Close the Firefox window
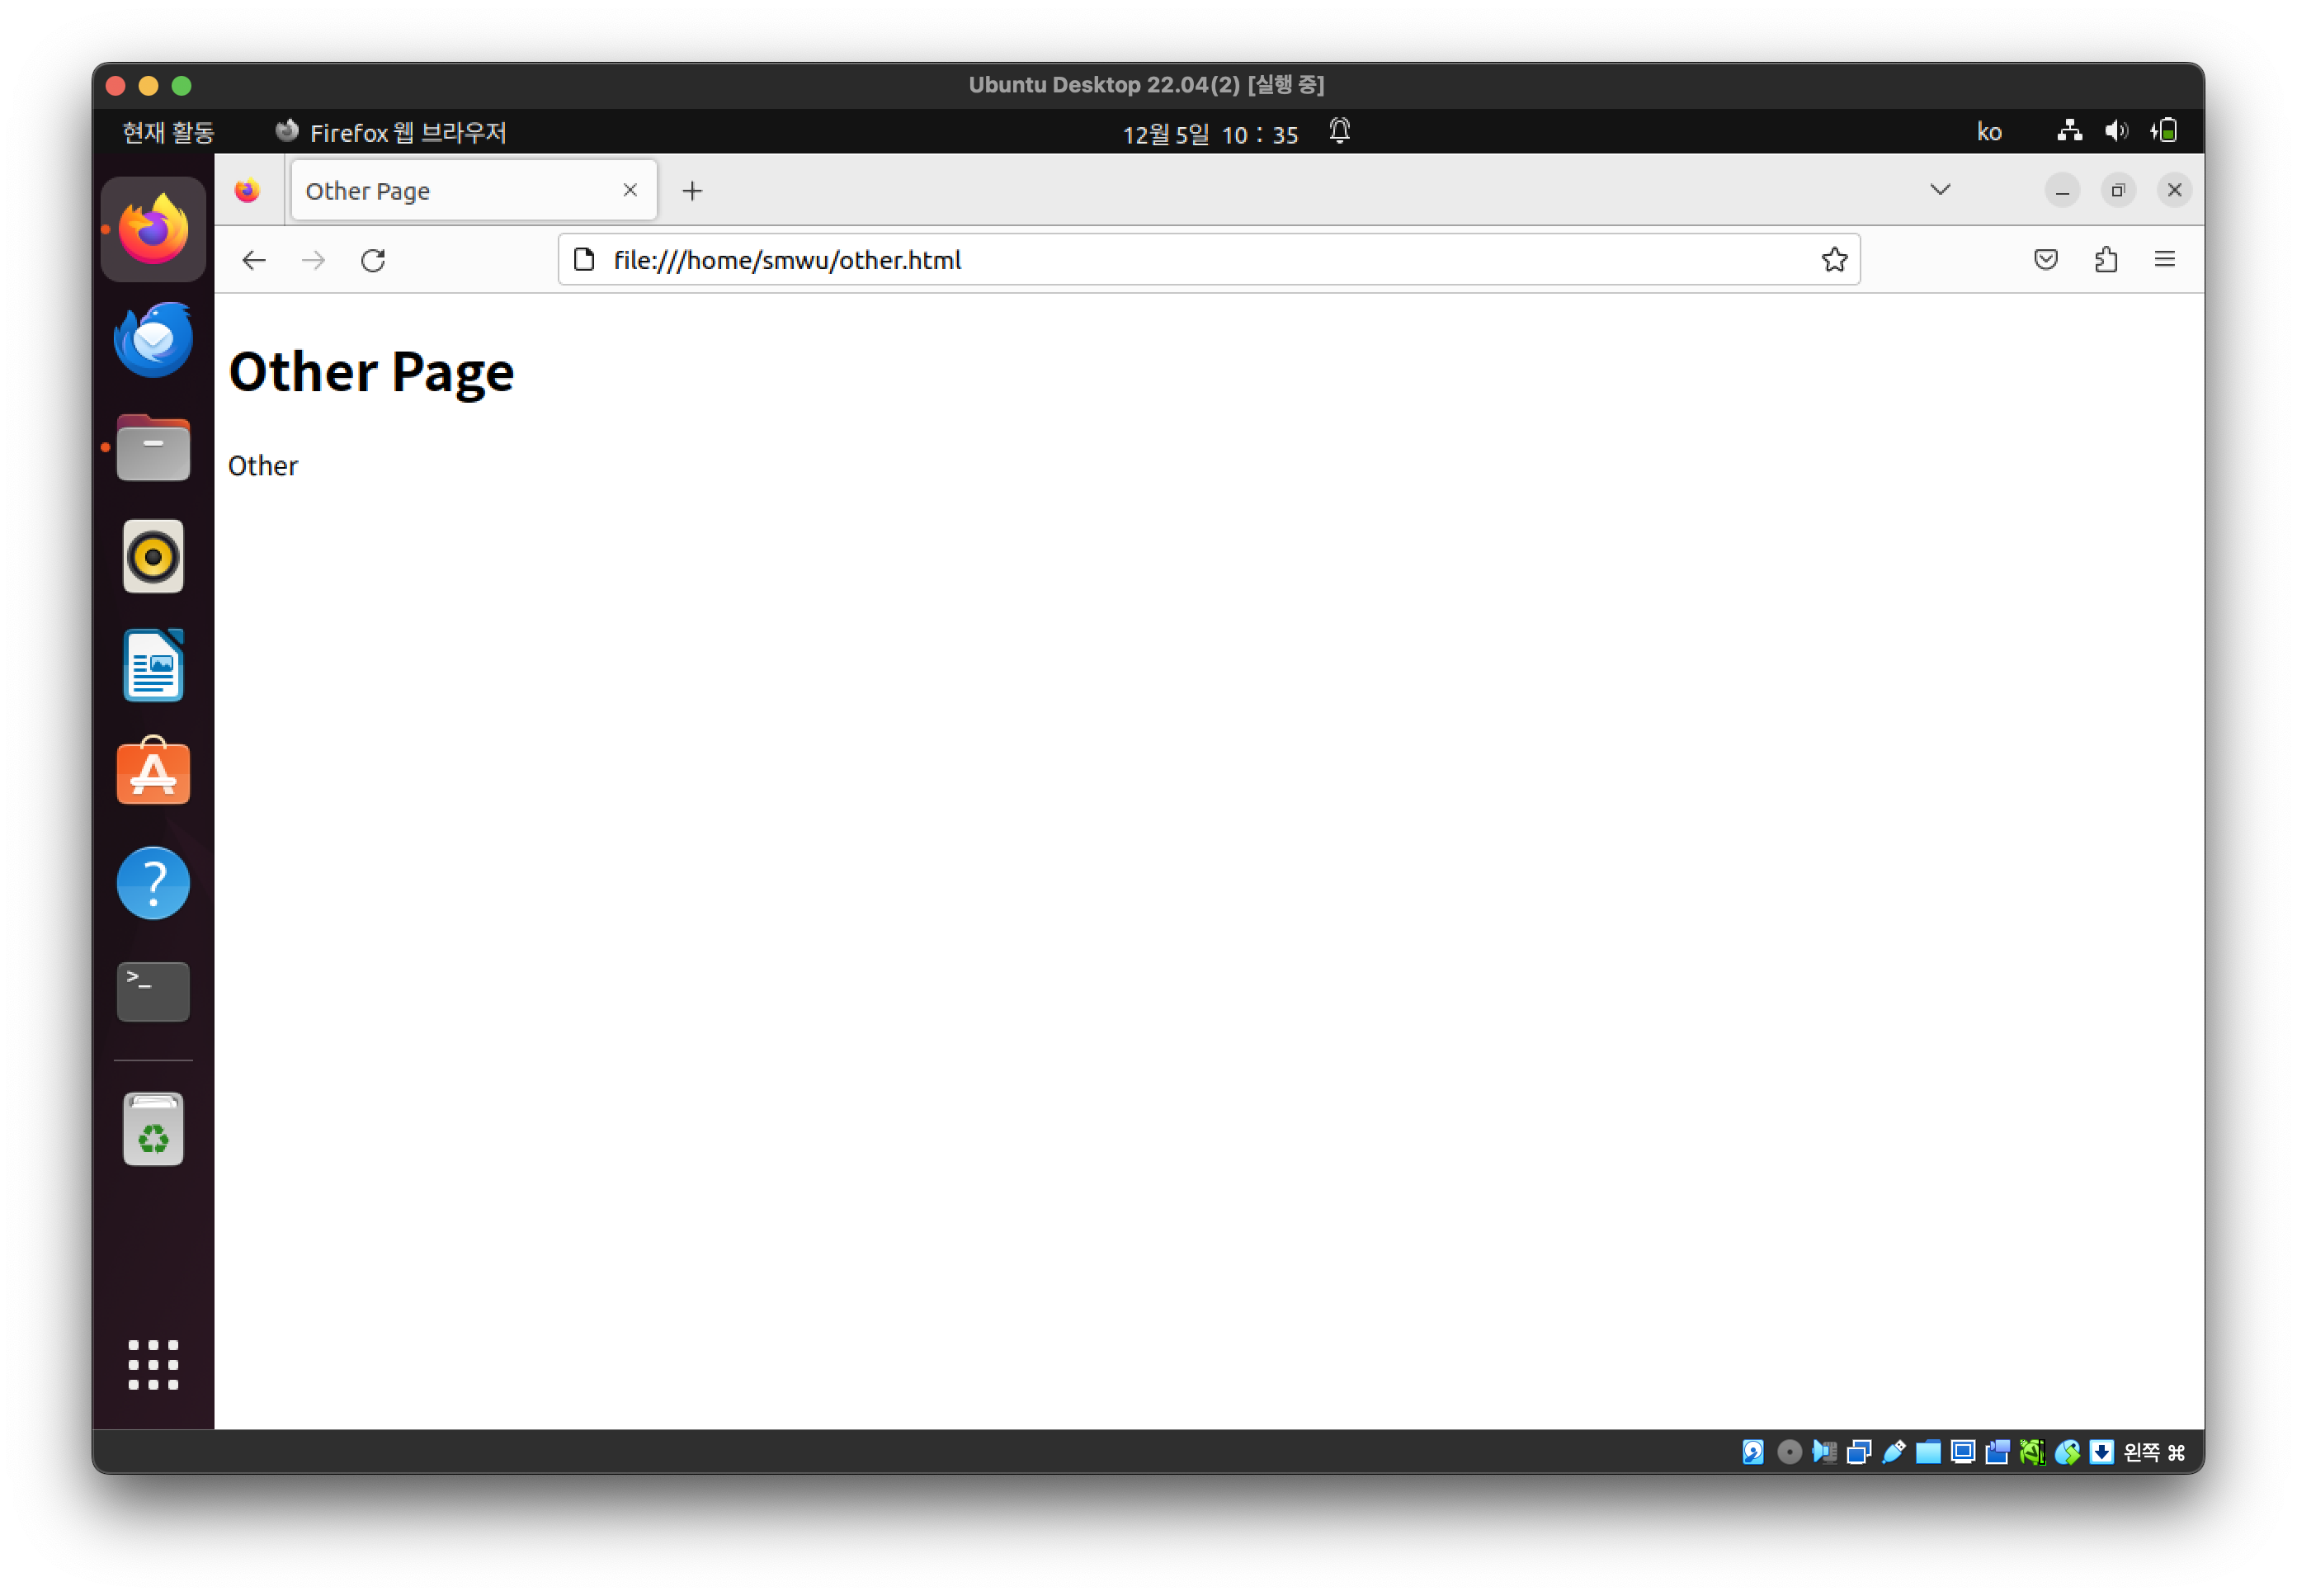The width and height of the screenshot is (2297, 1596). (2173, 190)
